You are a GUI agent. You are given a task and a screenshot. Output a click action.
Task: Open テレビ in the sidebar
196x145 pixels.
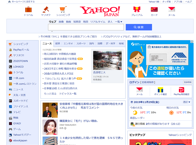tap(17, 112)
